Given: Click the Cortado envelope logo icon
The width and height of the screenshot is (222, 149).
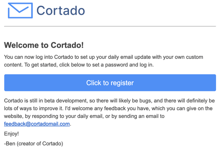Looking at the screenshot, I should (x=20, y=10).
